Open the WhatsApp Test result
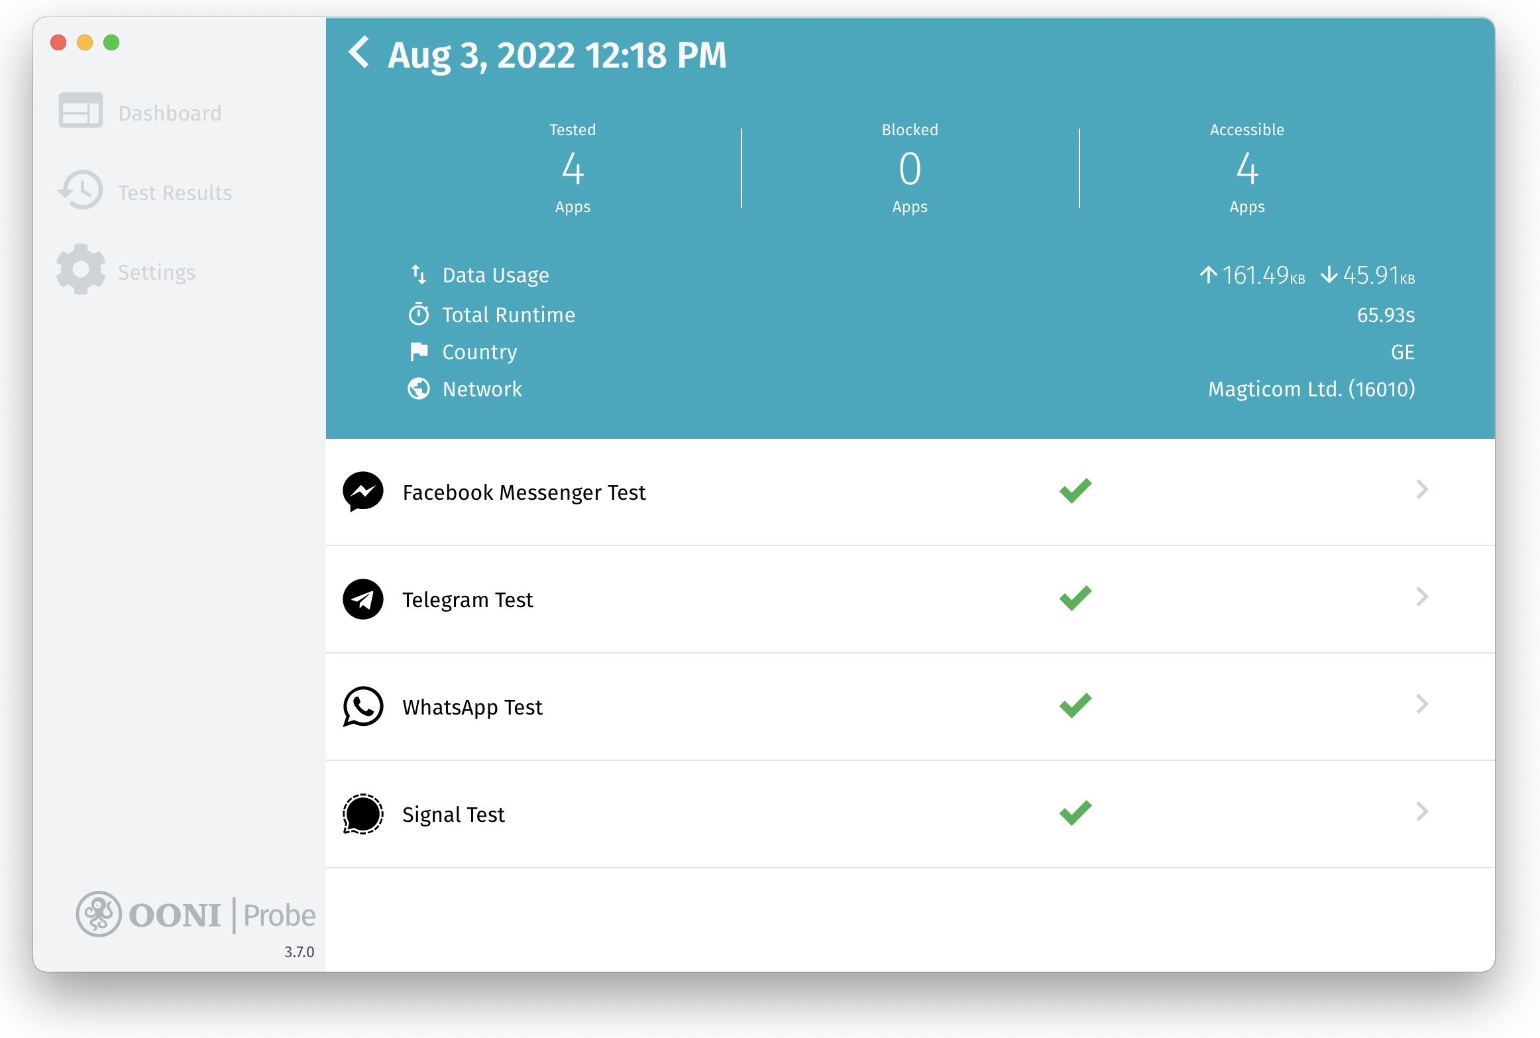 [x=472, y=707]
